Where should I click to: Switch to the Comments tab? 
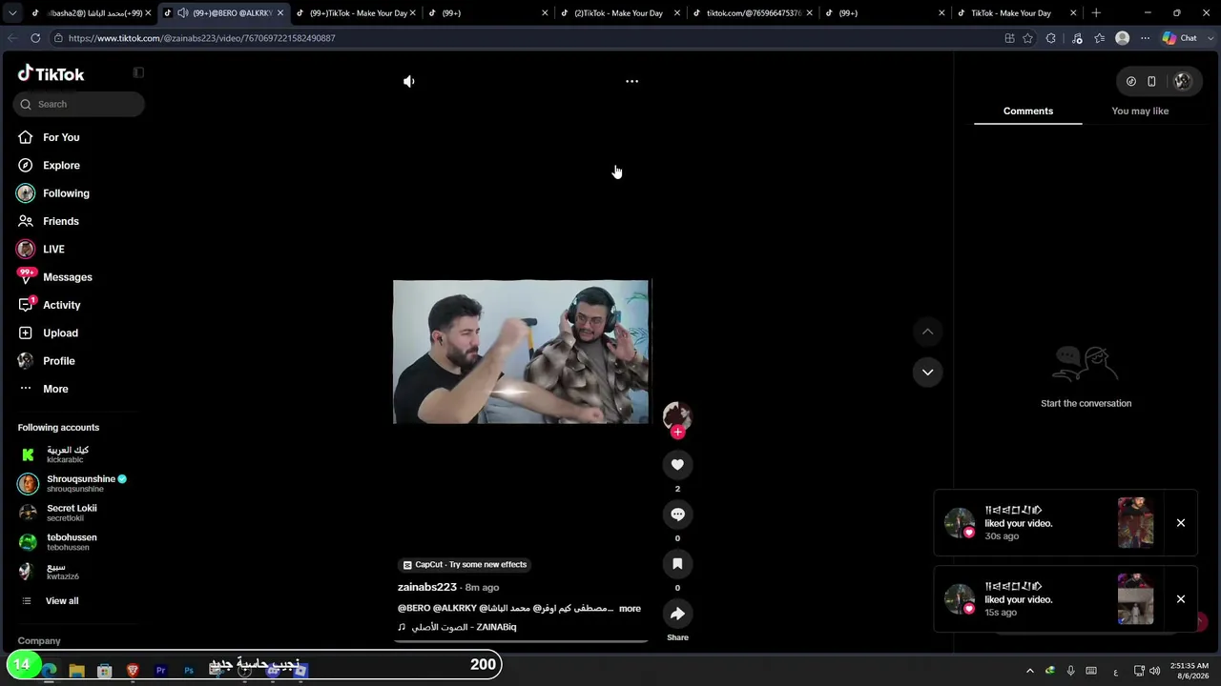coord(1028,111)
